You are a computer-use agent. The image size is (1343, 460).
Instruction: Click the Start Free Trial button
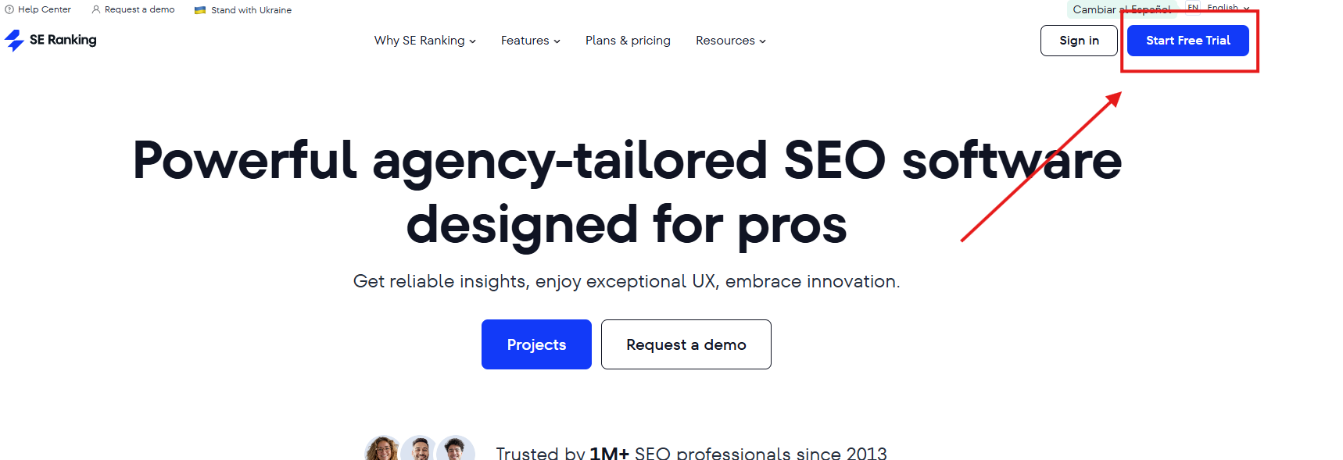[x=1188, y=41]
